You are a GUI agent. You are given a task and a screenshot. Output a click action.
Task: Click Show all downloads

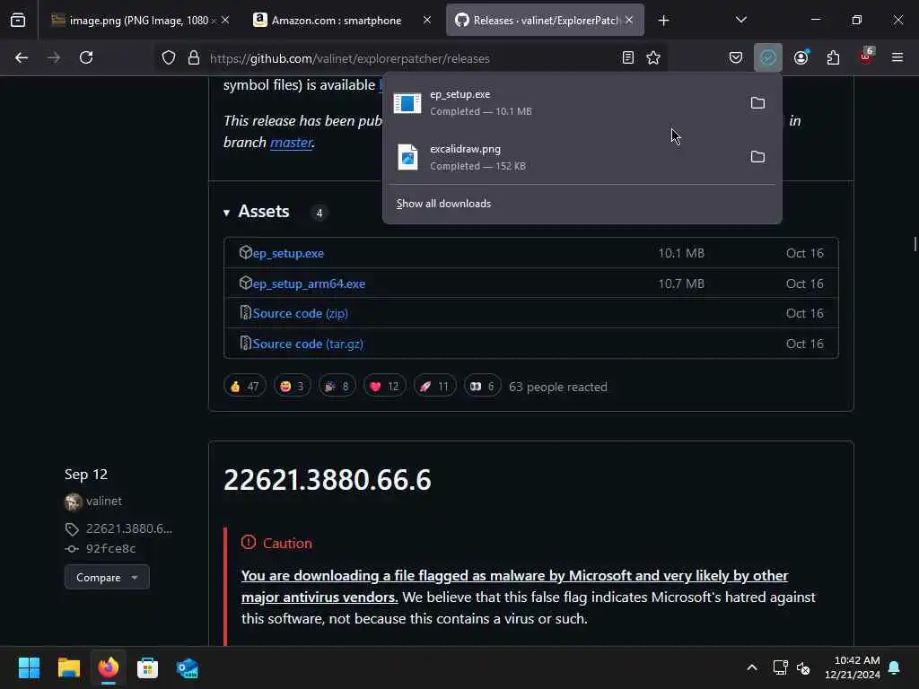pyautogui.click(x=443, y=204)
